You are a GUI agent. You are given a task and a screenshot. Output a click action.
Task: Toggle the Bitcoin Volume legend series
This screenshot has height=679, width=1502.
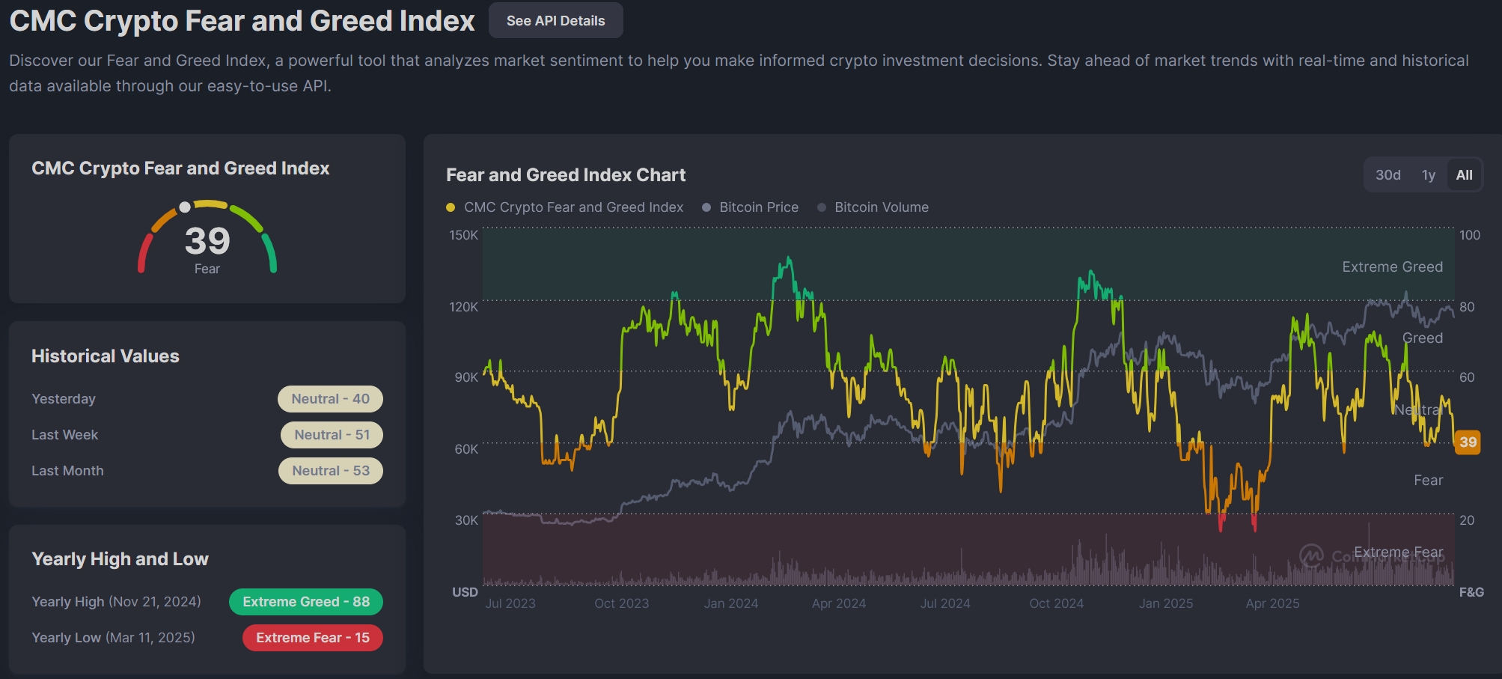pyautogui.click(x=873, y=207)
